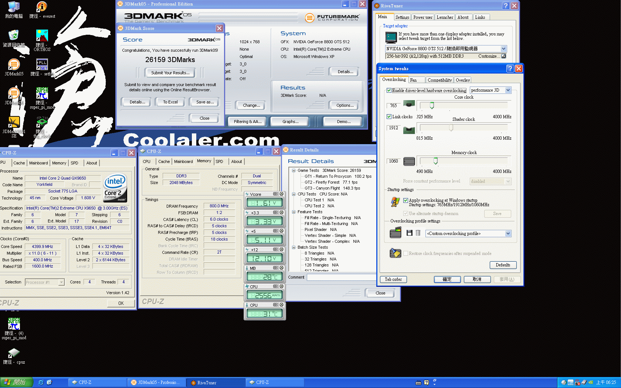Viewport: 621px width, 388px height.
Task: Click the Core clock slider handle
Action: (x=431, y=106)
